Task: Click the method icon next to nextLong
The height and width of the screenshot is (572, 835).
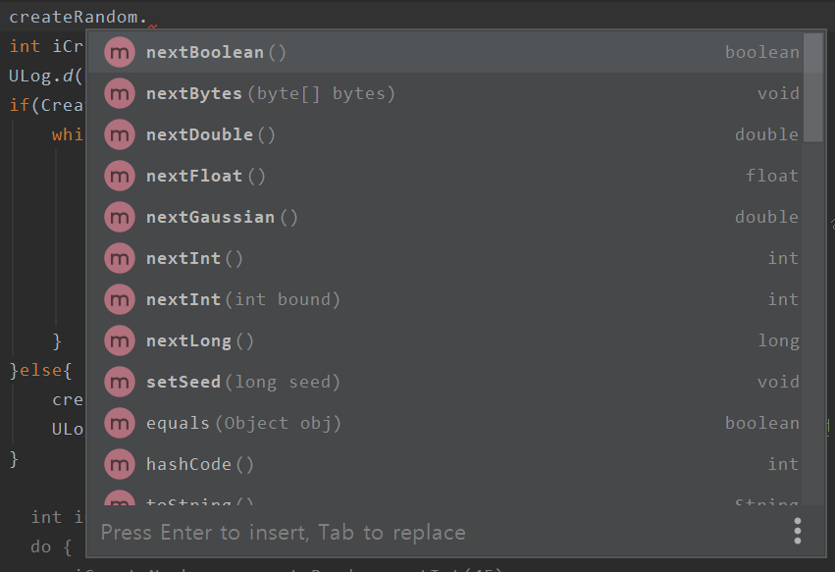Action: click(x=120, y=340)
